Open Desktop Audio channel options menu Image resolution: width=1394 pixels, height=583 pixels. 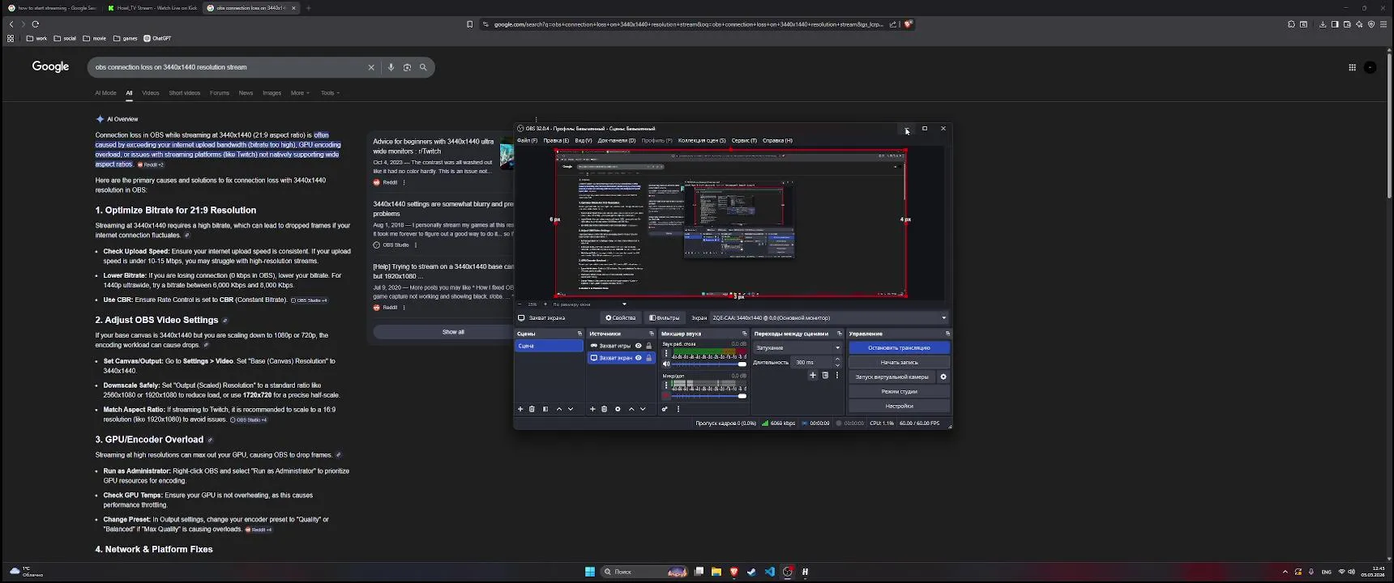[666, 353]
